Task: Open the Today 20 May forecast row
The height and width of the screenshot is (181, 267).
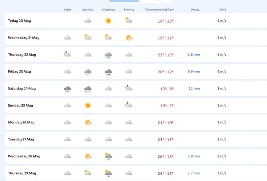Action: click(x=136, y=21)
